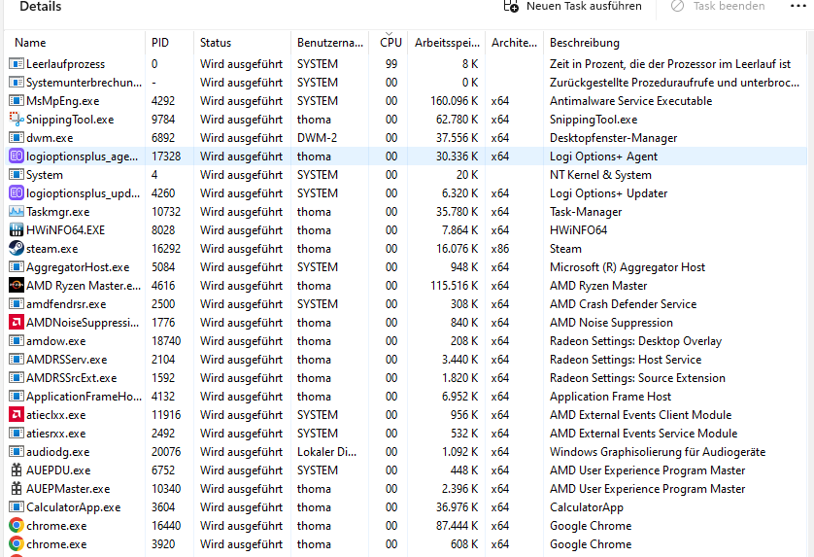
Task: Click the chrome.exe icon with PID 16440
Action: tap(17, 526)
